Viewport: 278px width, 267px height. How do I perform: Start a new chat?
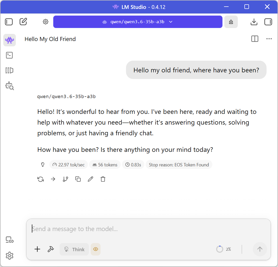[23, 22]
